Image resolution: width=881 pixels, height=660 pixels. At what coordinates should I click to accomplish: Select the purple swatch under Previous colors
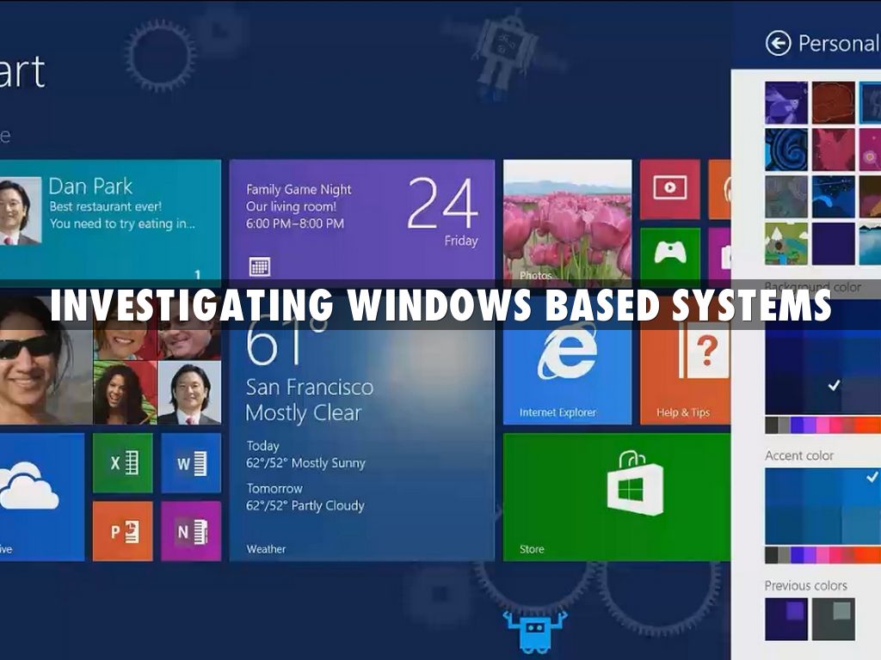786,619
